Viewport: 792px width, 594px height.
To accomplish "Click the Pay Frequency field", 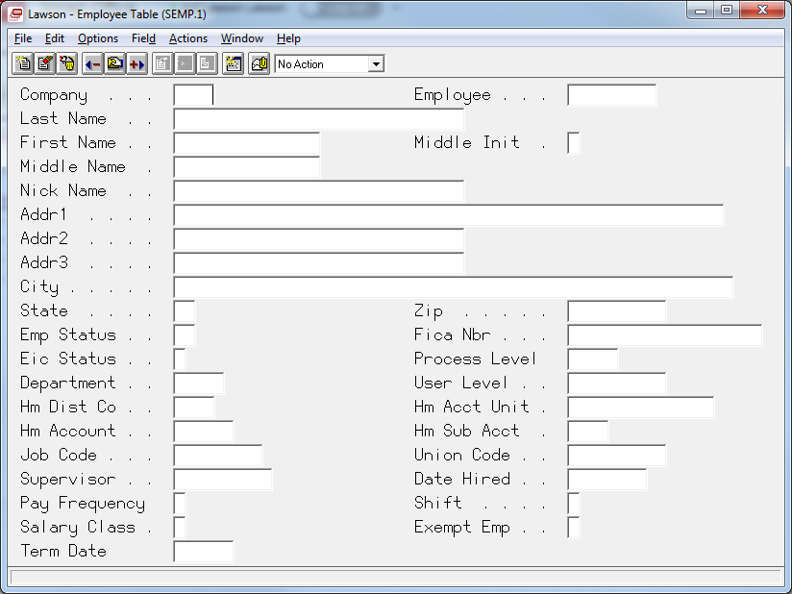I will click(x=180, y=503).
